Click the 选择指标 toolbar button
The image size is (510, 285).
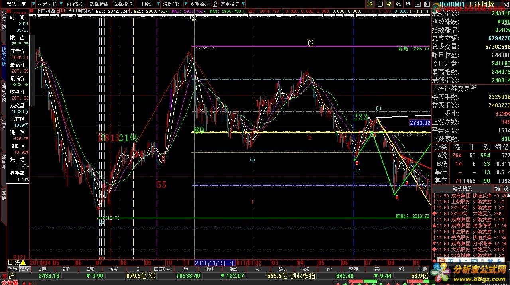tap(123, 4)
